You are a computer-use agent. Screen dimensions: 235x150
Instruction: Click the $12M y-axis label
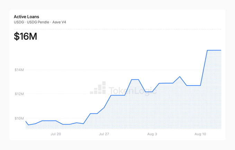click(x=19, y=94)
